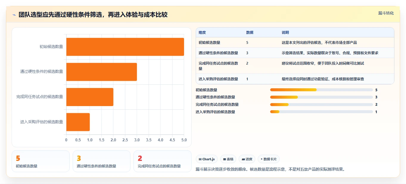Click the y-axis label 初始候选数量
Viewport: 406px width, 184px height.
coord(51,47)
